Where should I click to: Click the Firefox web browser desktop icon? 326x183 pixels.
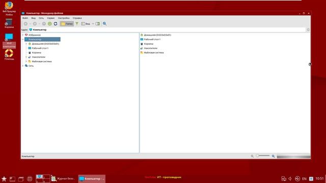(9, 9)
